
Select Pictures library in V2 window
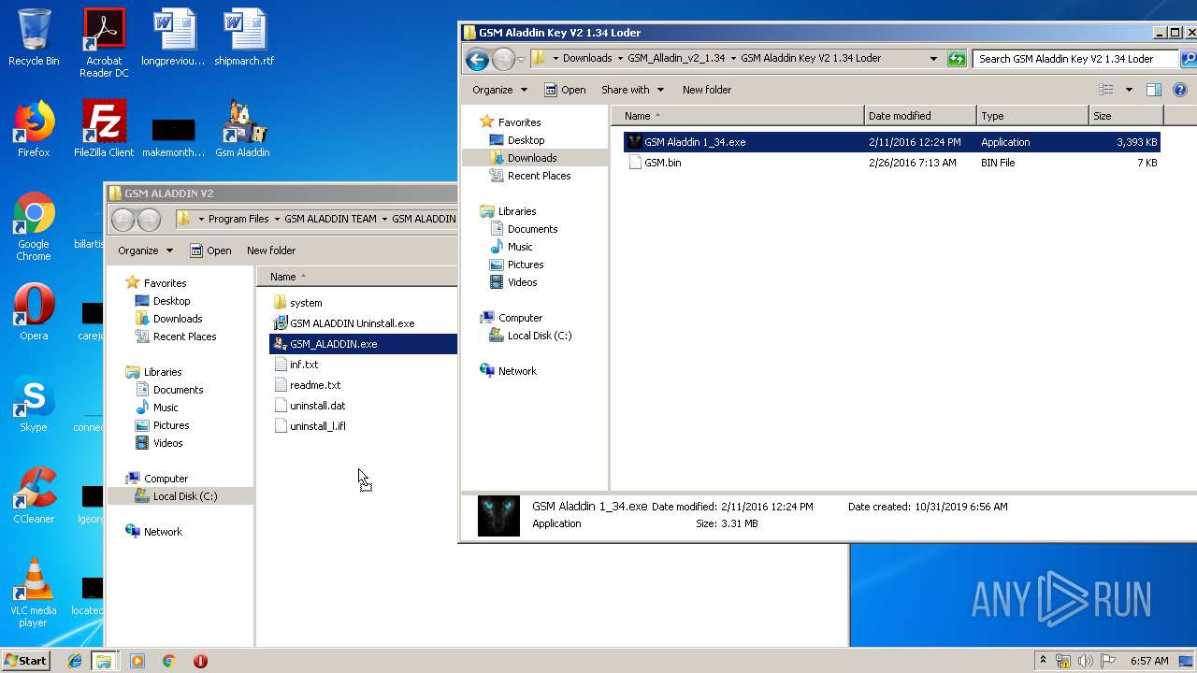click(162, 425)
